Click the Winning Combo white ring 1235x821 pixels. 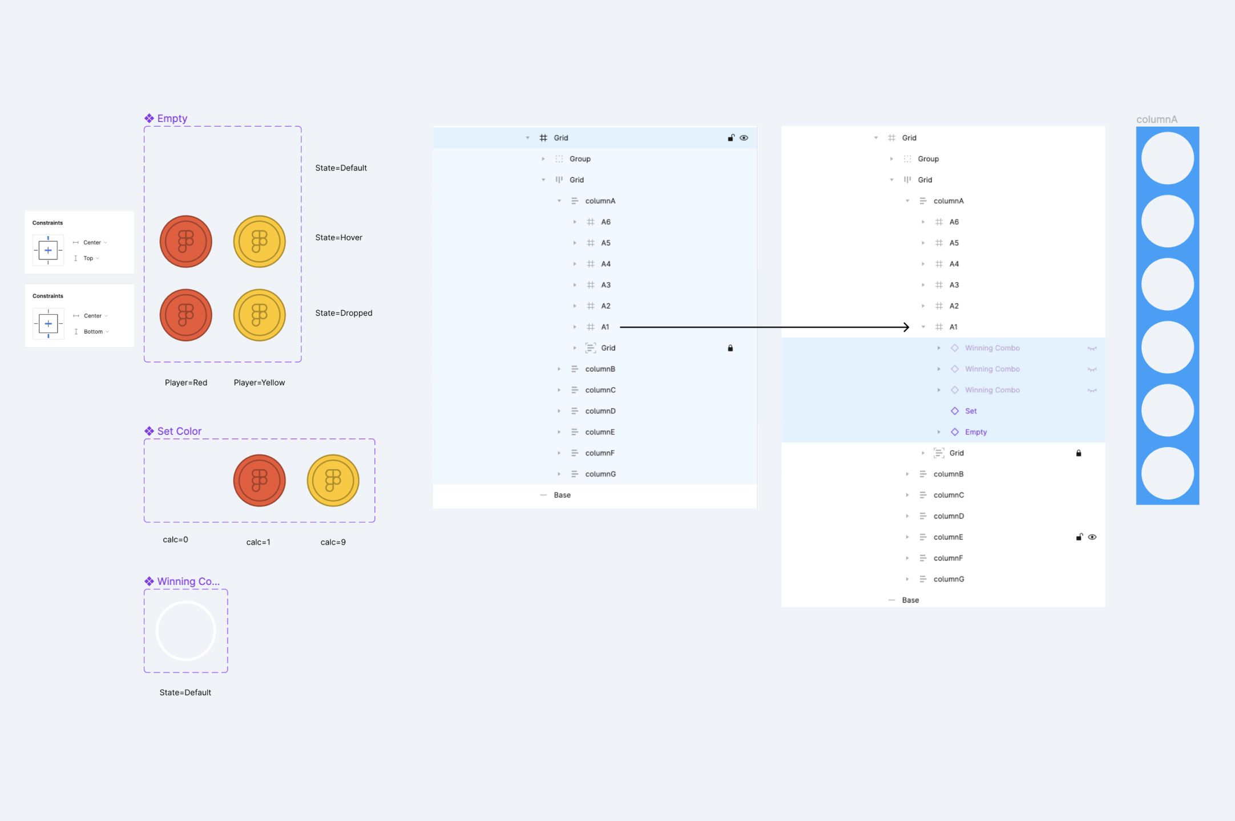point(185,631)
